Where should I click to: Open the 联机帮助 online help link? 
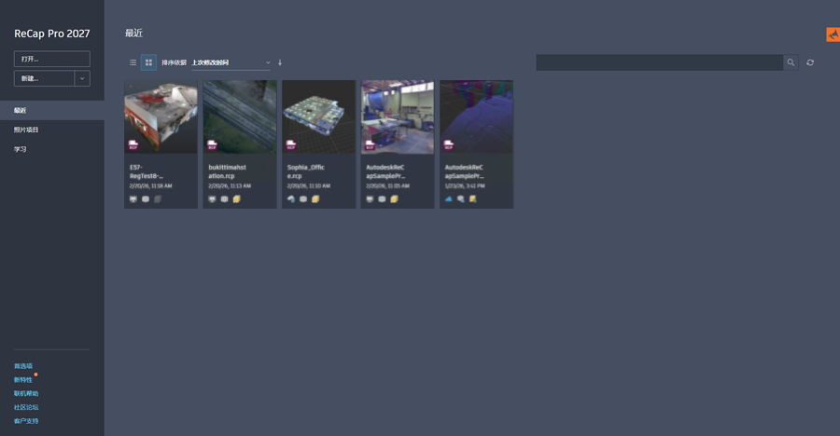(x=26, y=393)
